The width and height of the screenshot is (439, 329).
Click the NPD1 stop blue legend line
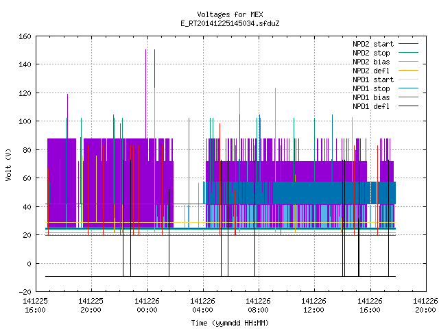[408, 88]
